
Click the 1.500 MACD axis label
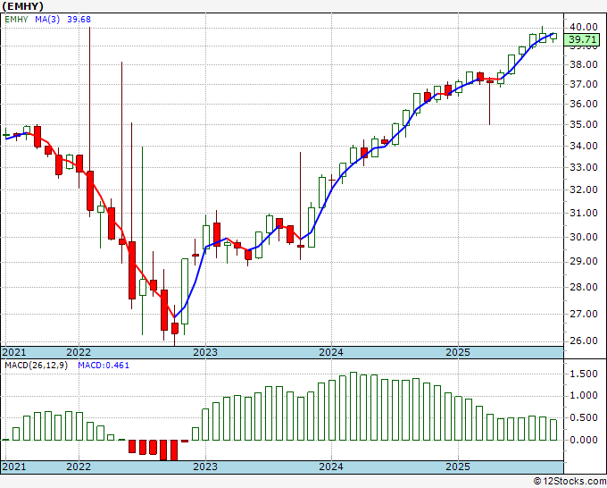(x=584, y=374)
